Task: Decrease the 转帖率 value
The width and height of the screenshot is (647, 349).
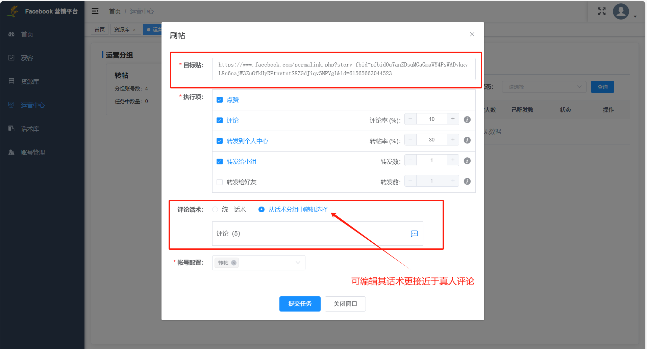Action: coord(410,139)
